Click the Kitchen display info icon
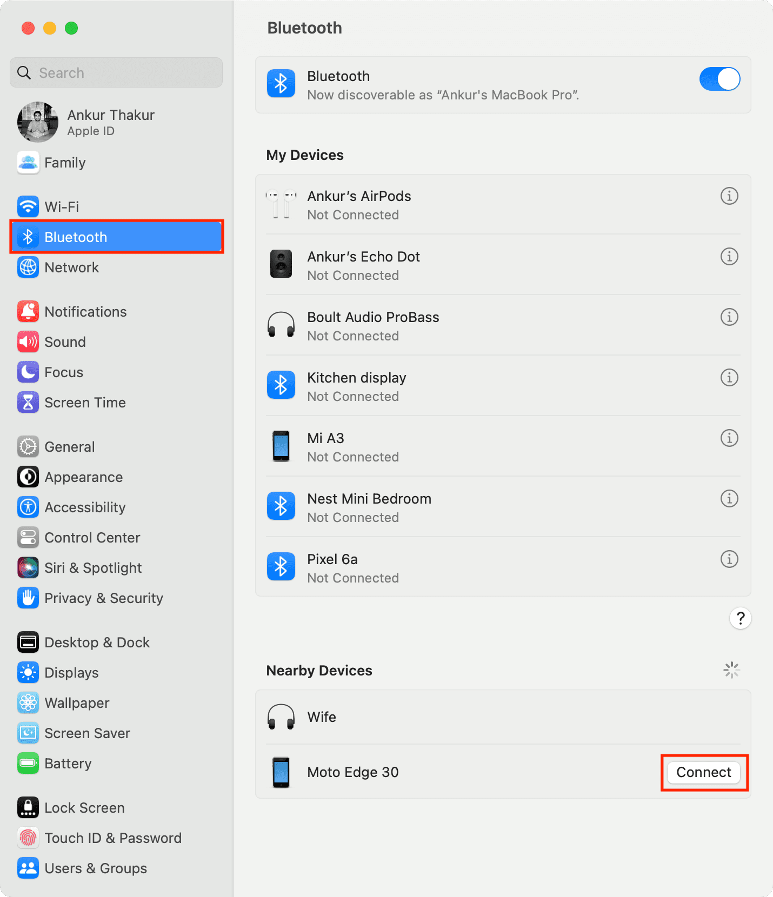 pos(729,378)
